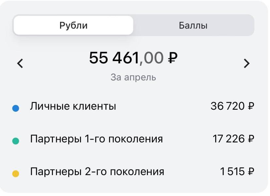Click the За апрель period label
The width and height of the screenshot is (270, 196).
coord(133,77)
